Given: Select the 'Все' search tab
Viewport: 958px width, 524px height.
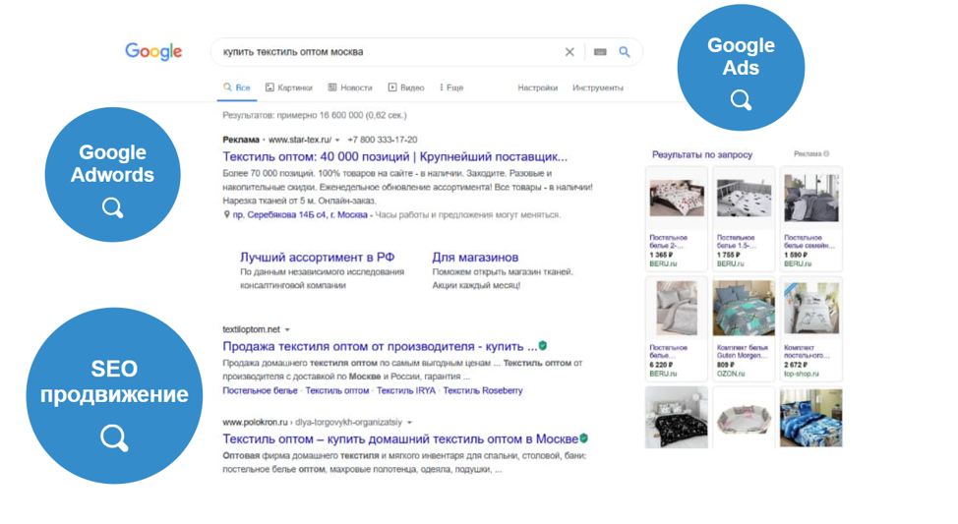Looking at the screenshot, I should pos(237,87).
